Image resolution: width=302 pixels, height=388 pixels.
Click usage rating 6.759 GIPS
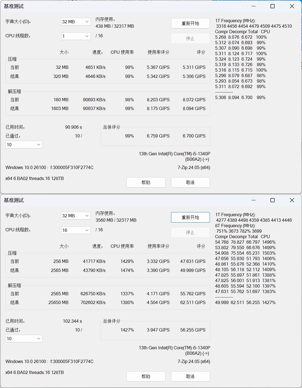(x=158, y=136)
